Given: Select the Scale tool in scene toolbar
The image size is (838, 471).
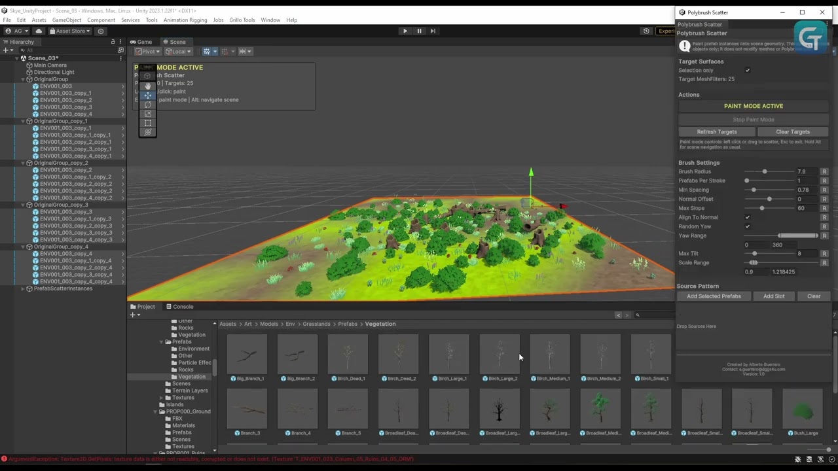Looking at the screenshot, I should click(x=147, y=114).
